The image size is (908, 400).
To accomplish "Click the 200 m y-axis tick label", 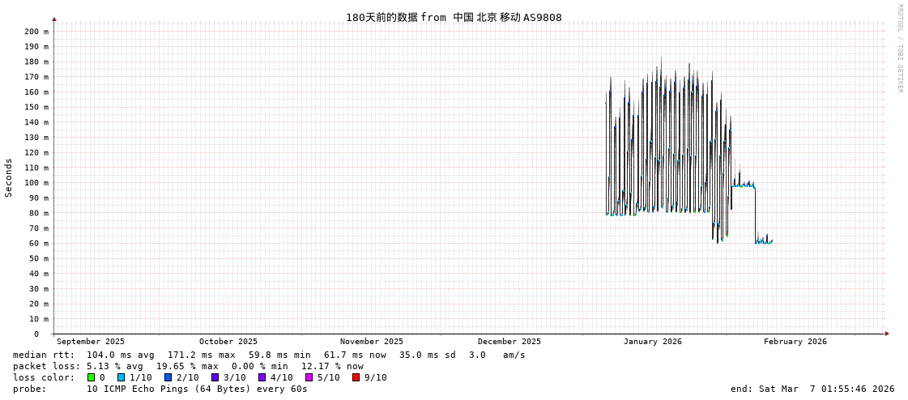I will coord(36,32).
